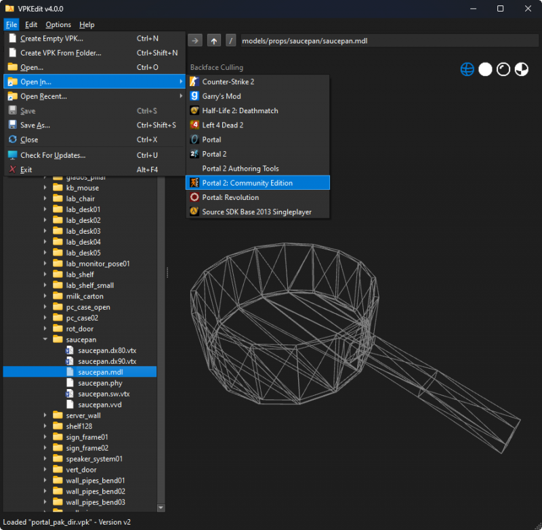Click the Check For Updates clock icon
Image resolution: width=542 pixels, height=530 pixels.
pos(12,155)
